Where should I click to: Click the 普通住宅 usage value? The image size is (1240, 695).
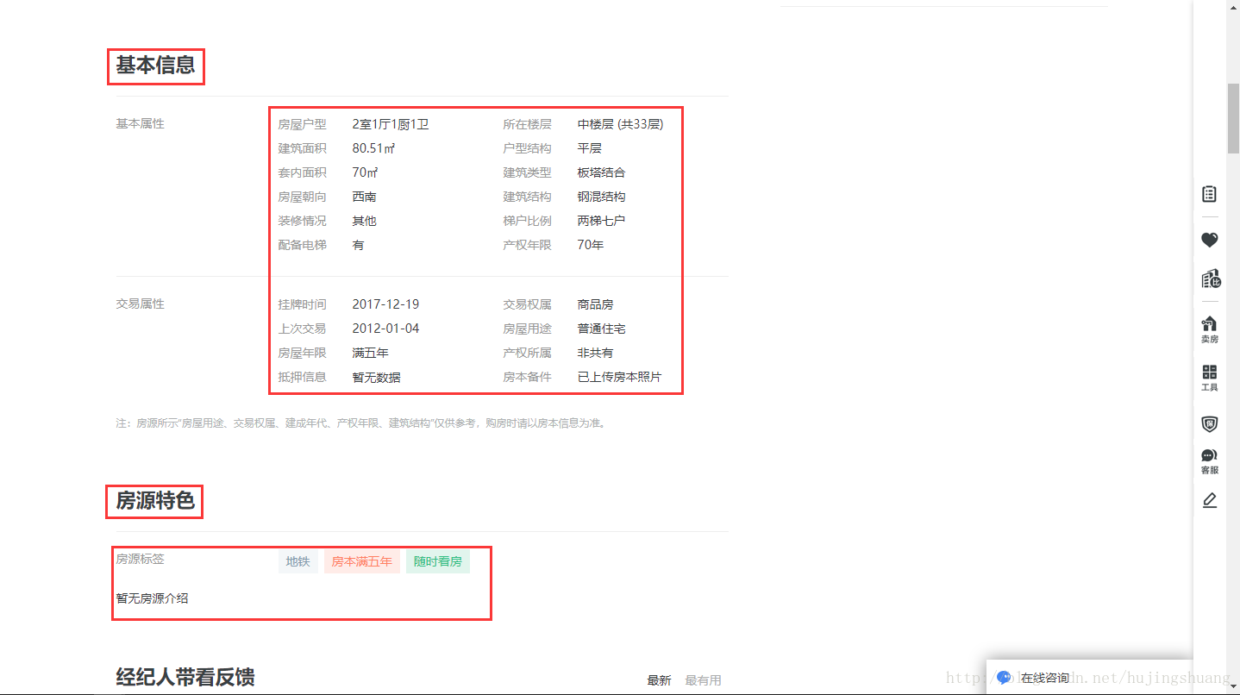pyautogui.click(x=602, y=329)
